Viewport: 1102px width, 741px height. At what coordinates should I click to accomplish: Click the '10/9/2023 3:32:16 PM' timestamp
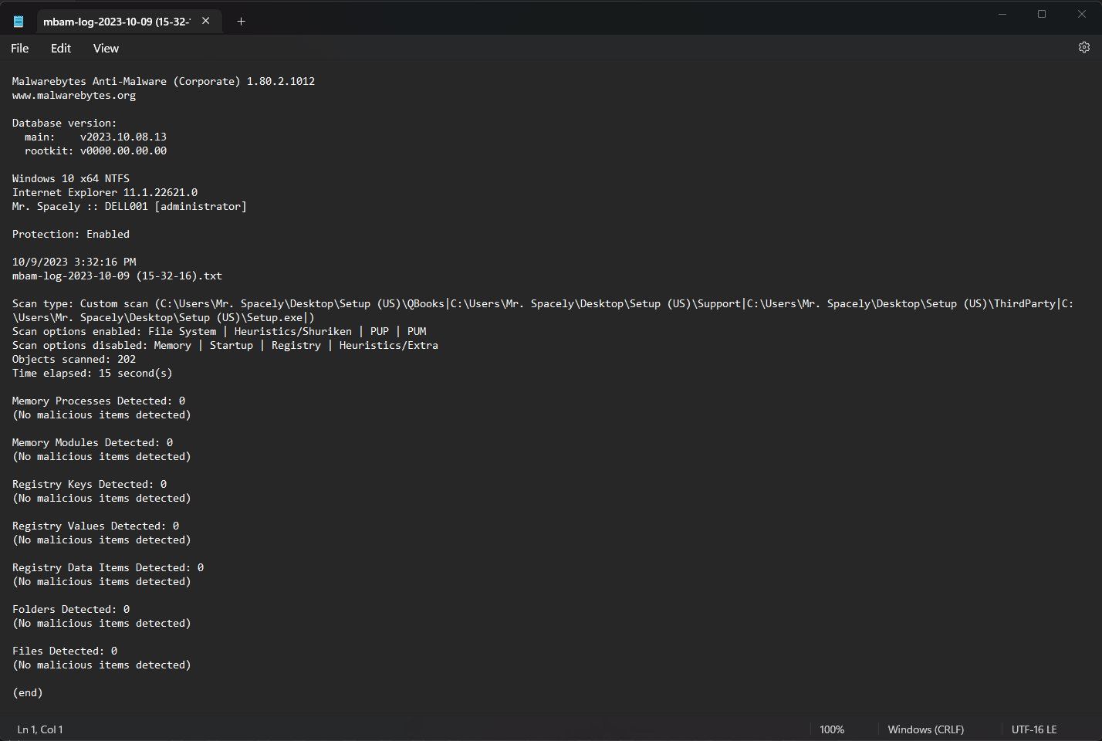click(74, 262)
